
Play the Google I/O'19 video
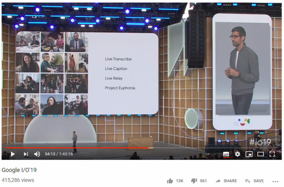[13, 154]
